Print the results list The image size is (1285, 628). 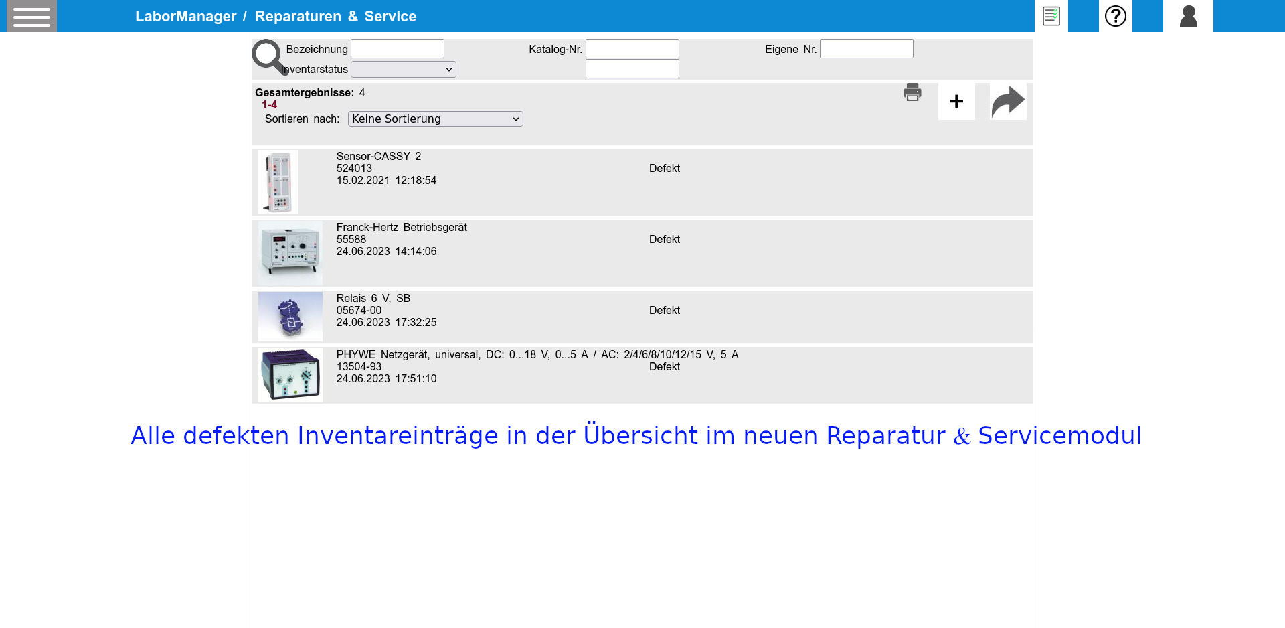912,92
